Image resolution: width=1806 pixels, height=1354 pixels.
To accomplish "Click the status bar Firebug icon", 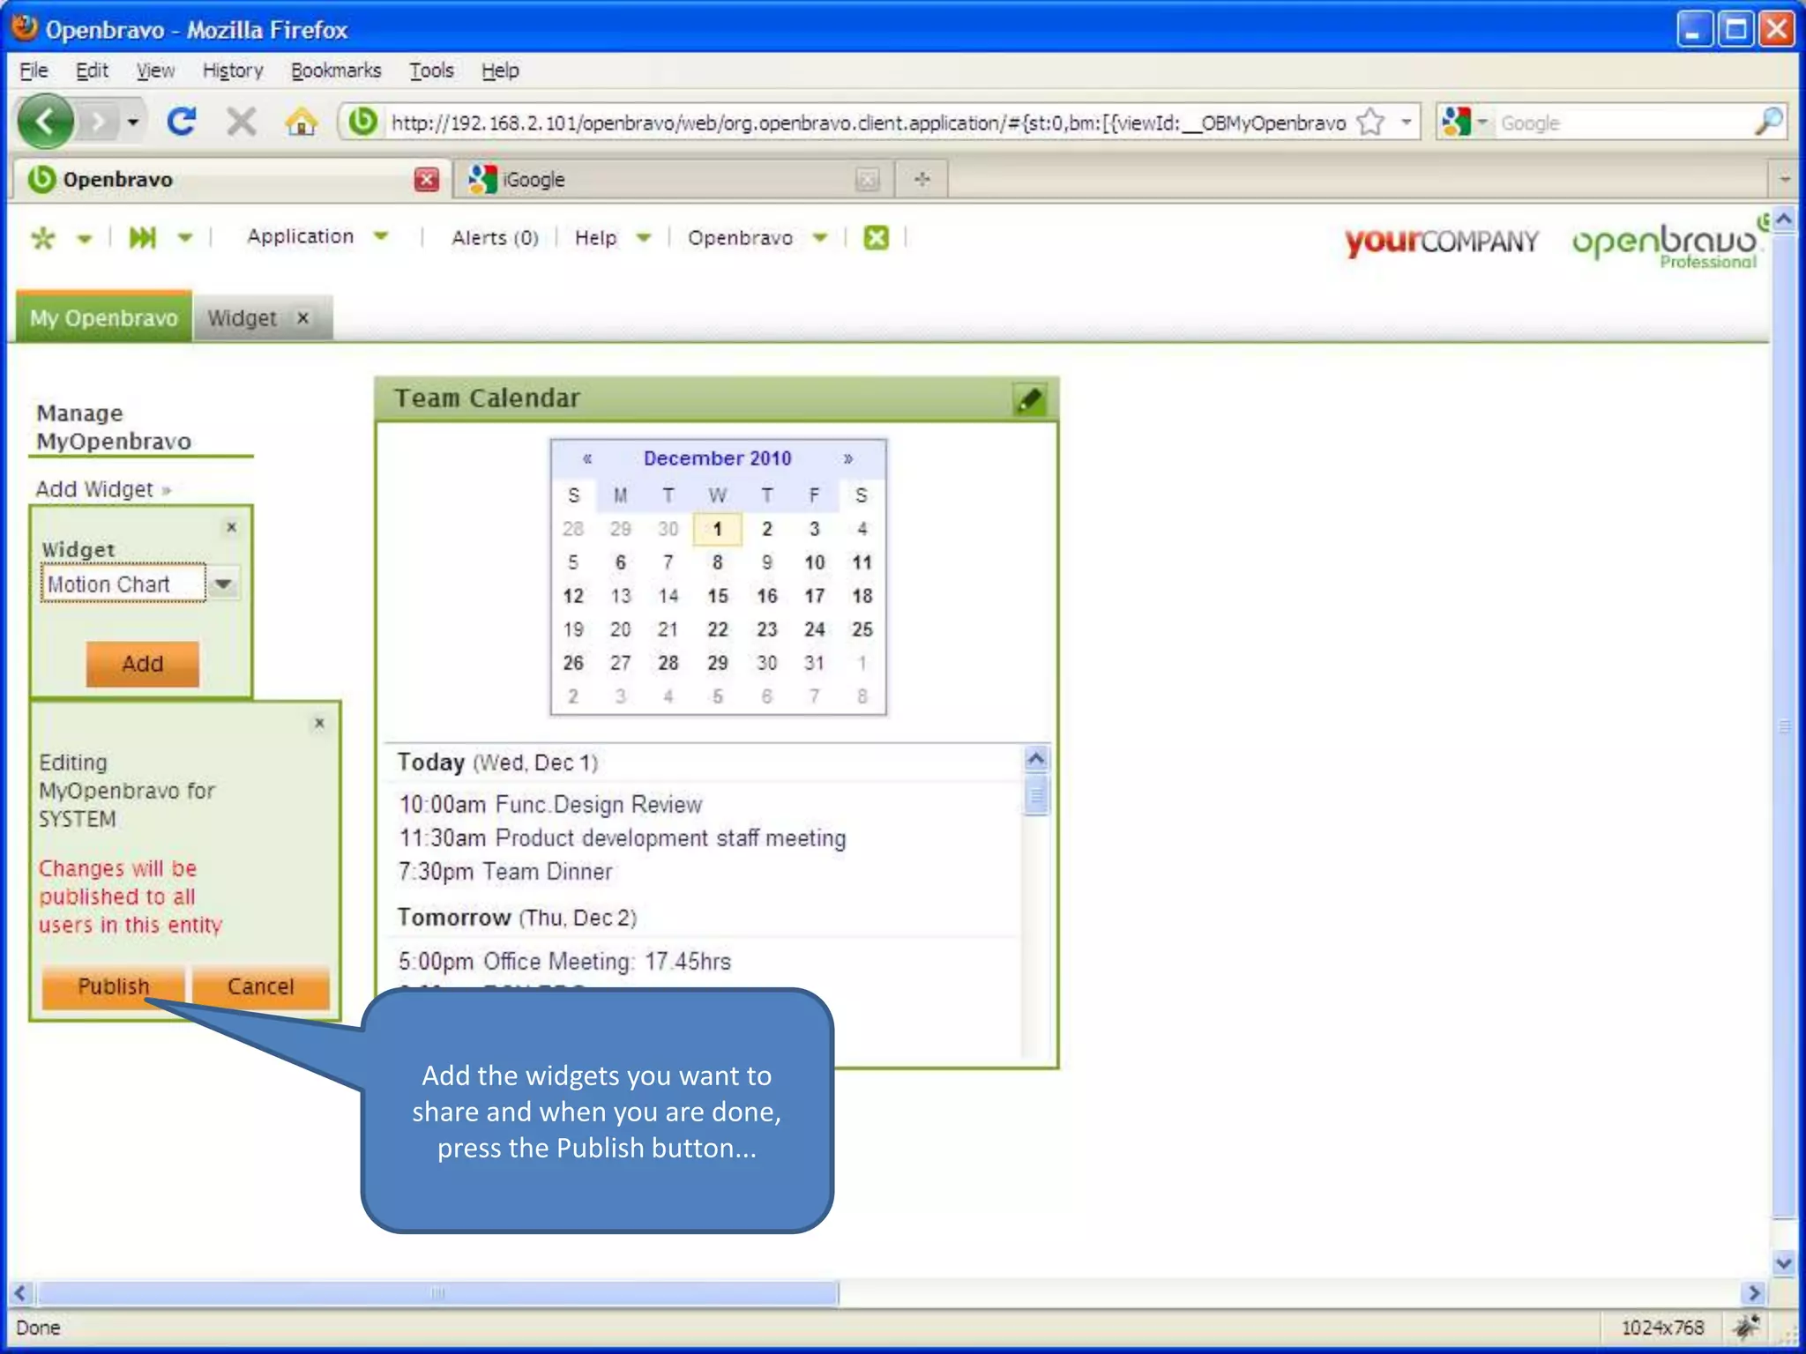I will pyautogui.click(x=1747, y=1327).
